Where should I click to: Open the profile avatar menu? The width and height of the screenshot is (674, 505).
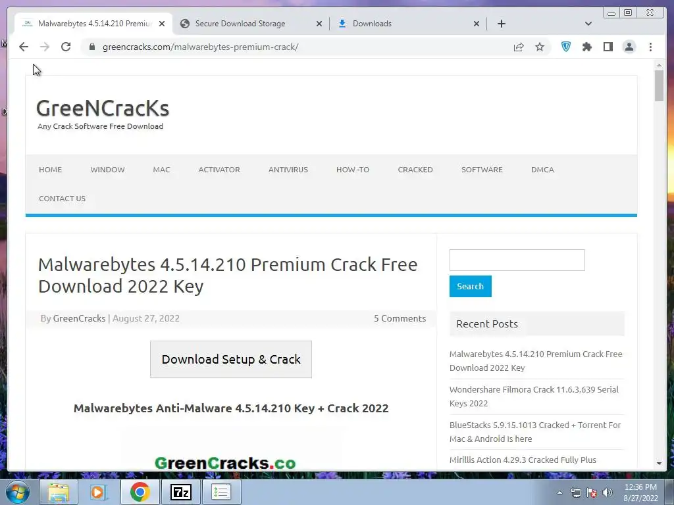coord(629,47)
